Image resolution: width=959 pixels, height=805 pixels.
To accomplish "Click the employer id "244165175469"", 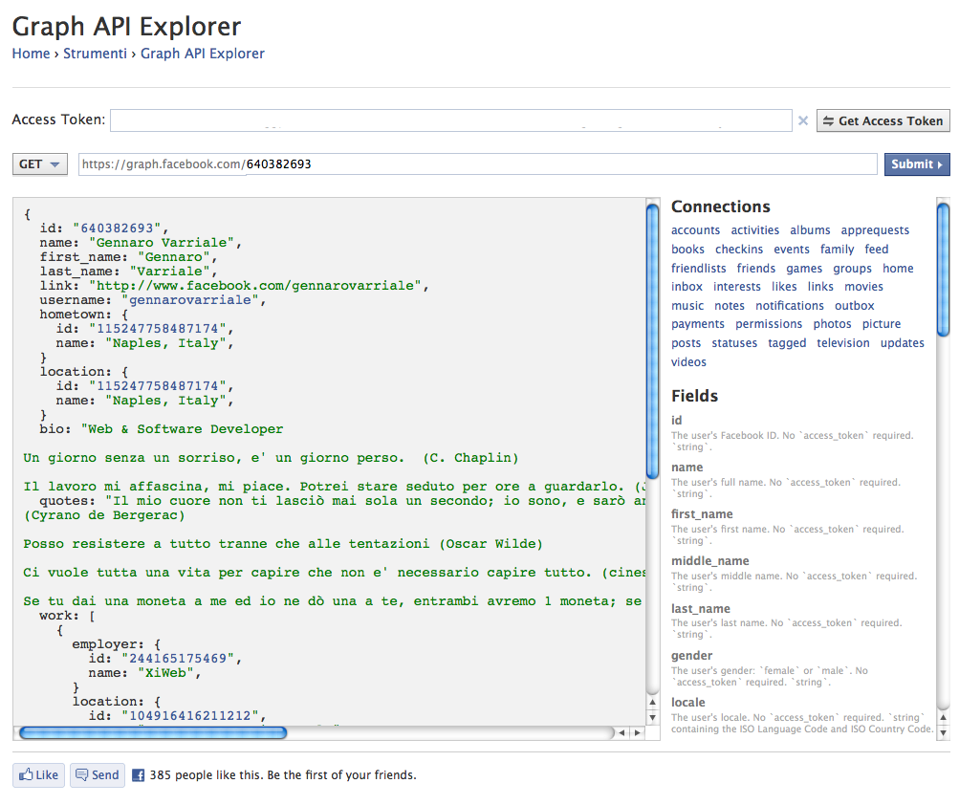I will [x=178, y=659].
